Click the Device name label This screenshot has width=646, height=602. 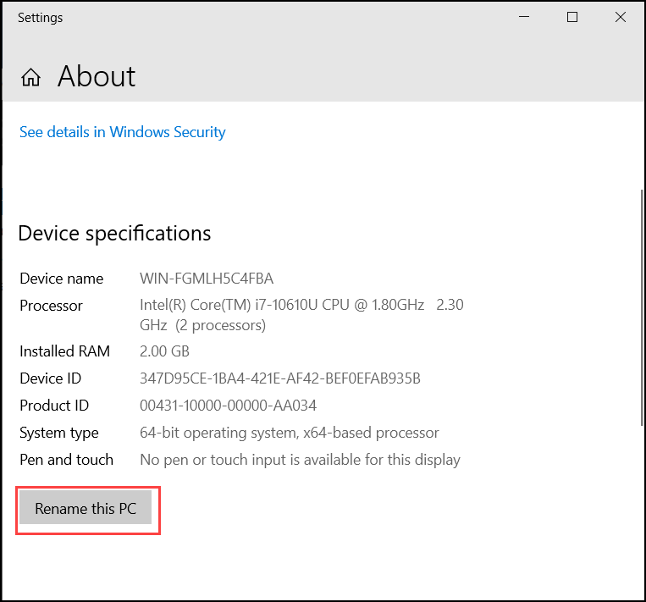(x=62, y=279)
